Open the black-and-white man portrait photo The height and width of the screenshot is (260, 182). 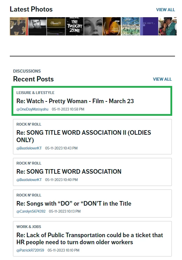tap(37, 26)
